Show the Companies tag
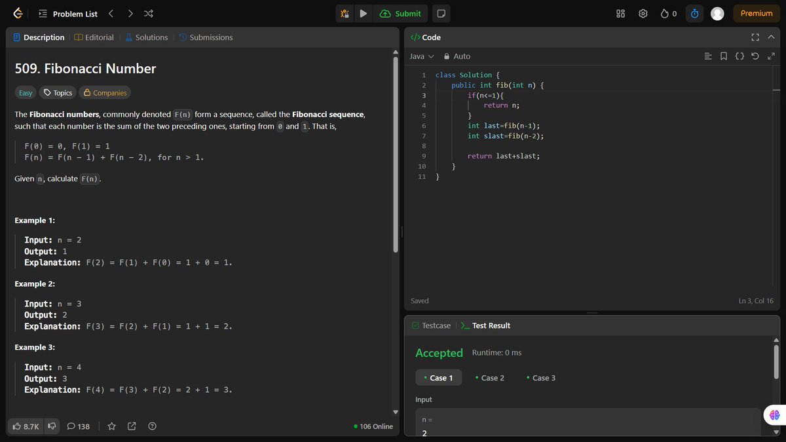 tap(105, 93)
